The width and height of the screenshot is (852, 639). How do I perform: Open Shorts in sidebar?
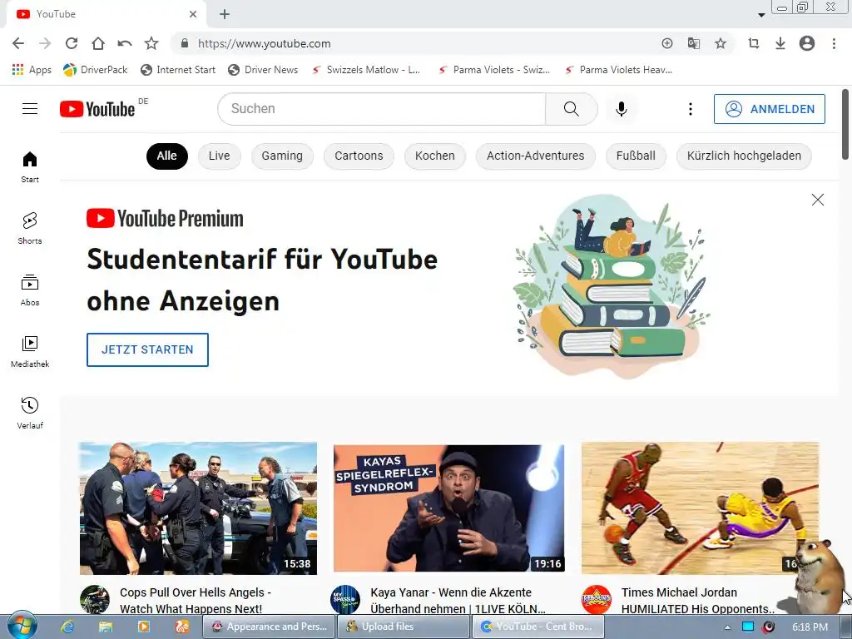[x=30, y=229]
